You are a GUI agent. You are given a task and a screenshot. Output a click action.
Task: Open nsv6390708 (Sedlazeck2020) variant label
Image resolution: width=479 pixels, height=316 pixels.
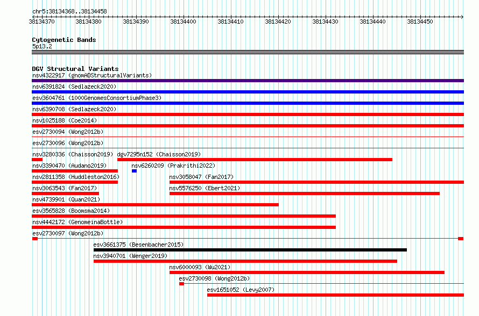pyautogui.click(x=74, y=109)
